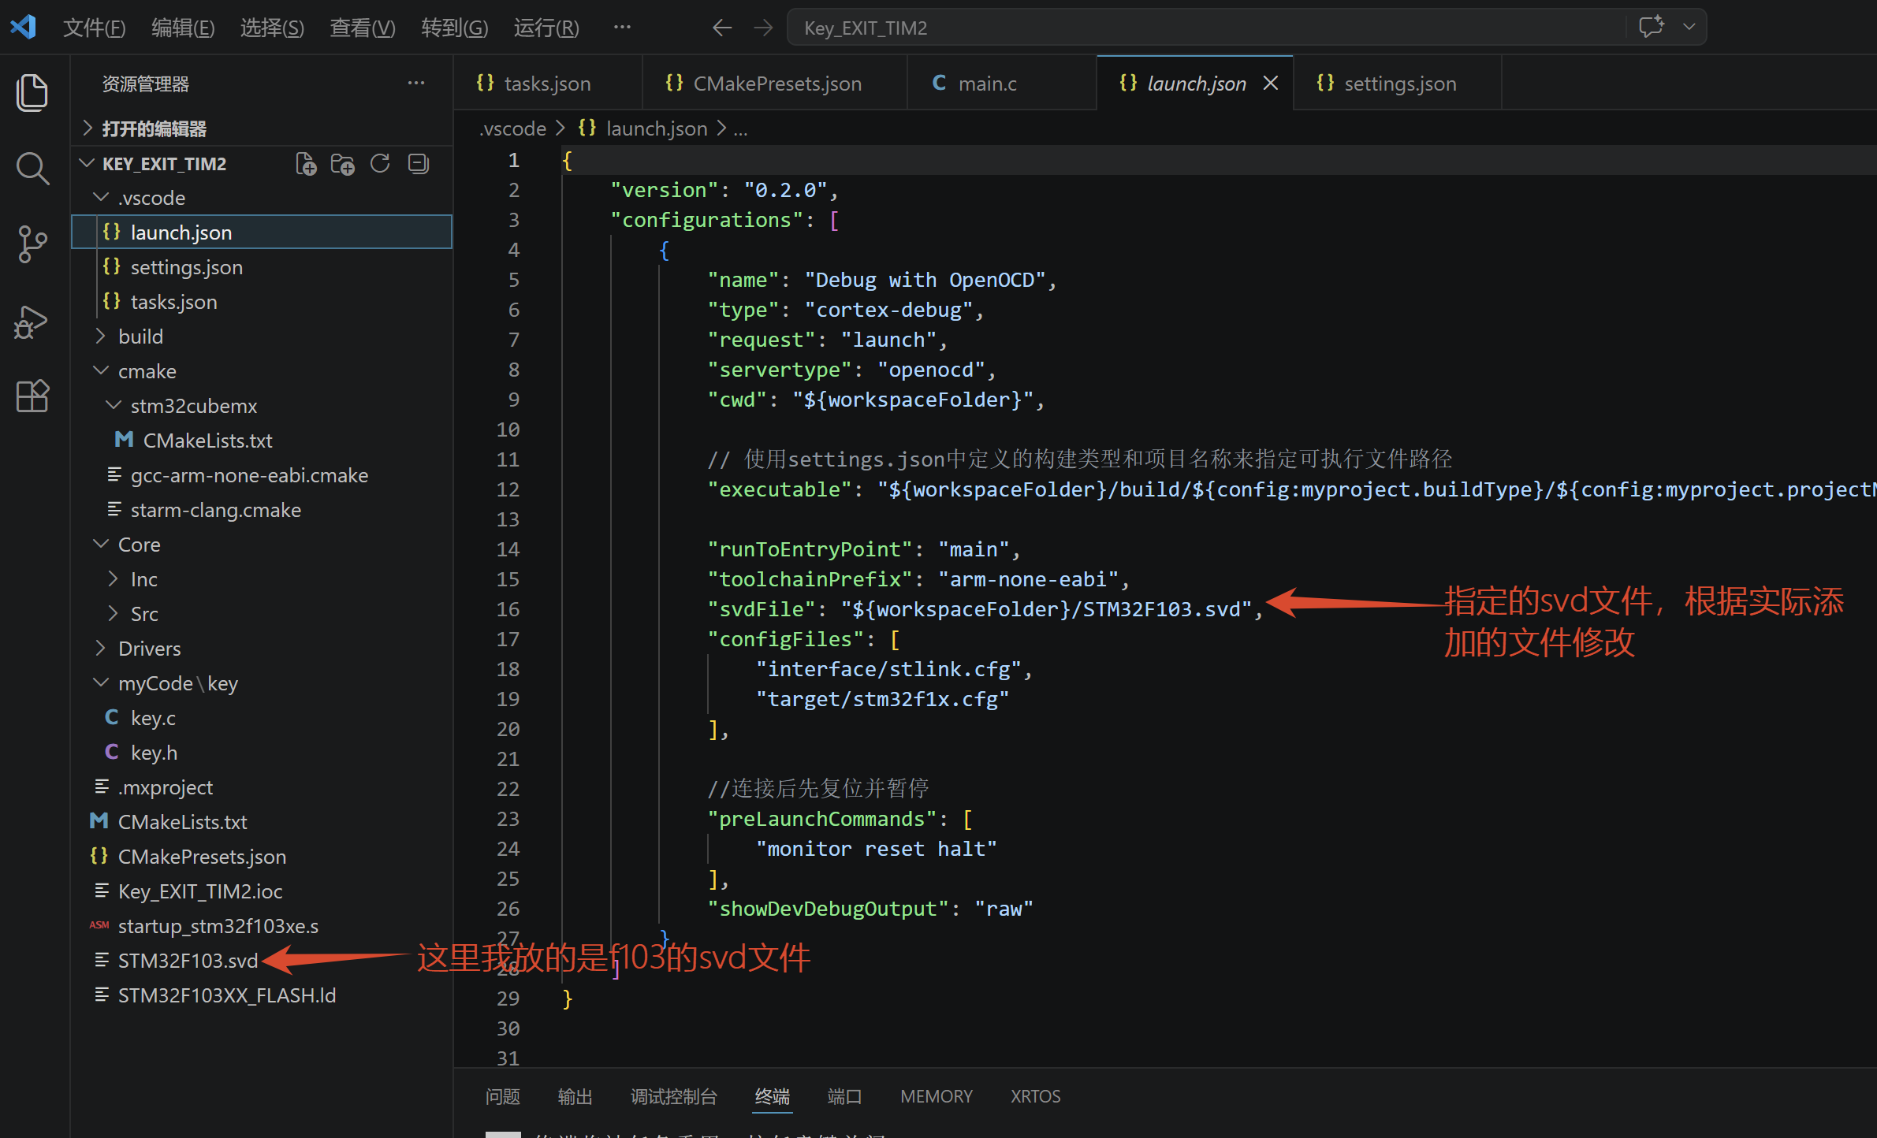The width and height of the screenshot is (1877, 1138).
Task: Go back in navigation history
Action: [721, 28]
